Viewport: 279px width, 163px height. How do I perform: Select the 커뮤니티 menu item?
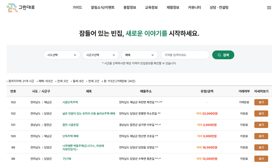point(194,8)
